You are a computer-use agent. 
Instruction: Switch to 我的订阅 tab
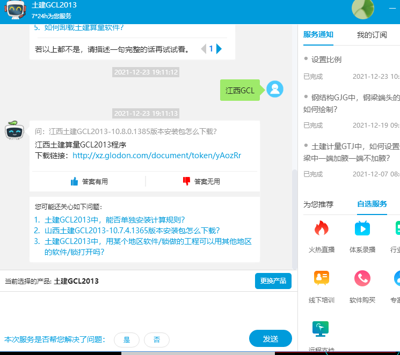[x=372, y=35]
